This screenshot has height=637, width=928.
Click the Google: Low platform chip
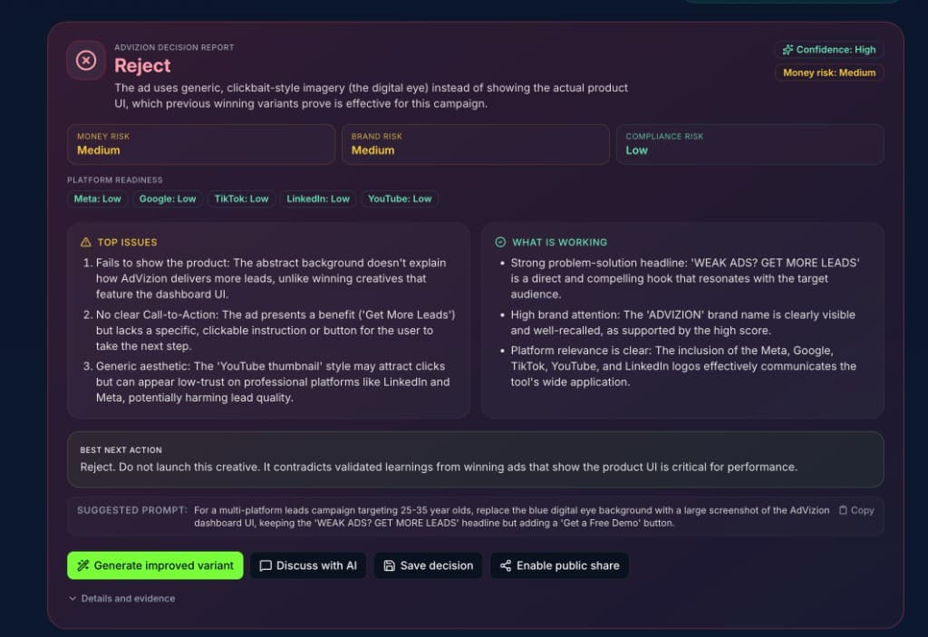[168, 199]
